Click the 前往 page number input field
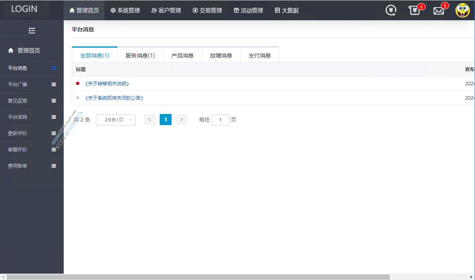This screenshot has height=280, width=475. tap(220, 120)
